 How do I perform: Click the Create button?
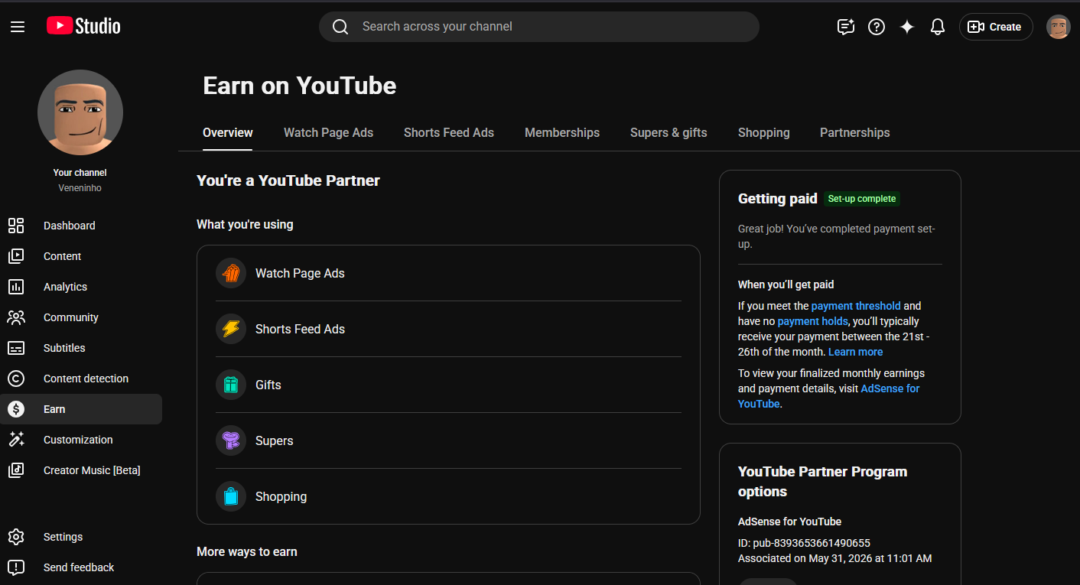tap(996, 27)
